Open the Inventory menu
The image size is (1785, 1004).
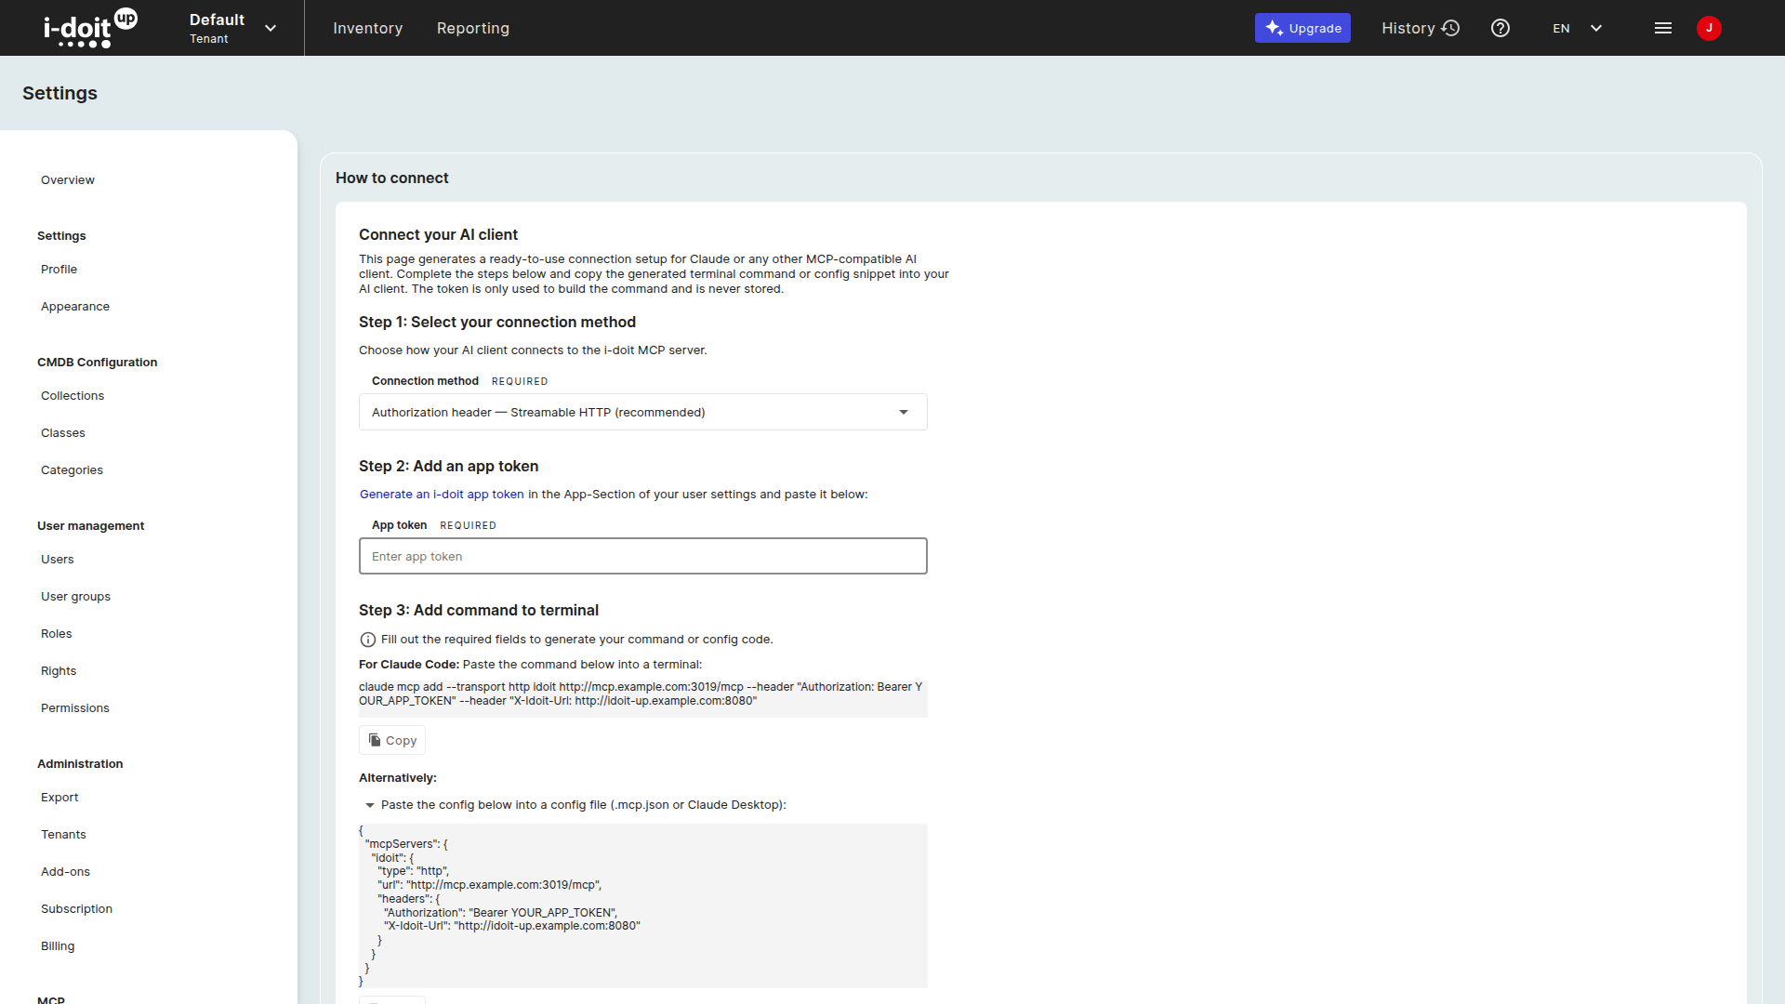367,28
